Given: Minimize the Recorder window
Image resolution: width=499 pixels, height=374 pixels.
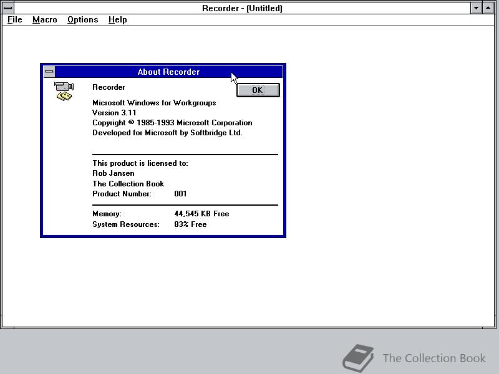Looking at the screenshot, I should coord(476,8).
